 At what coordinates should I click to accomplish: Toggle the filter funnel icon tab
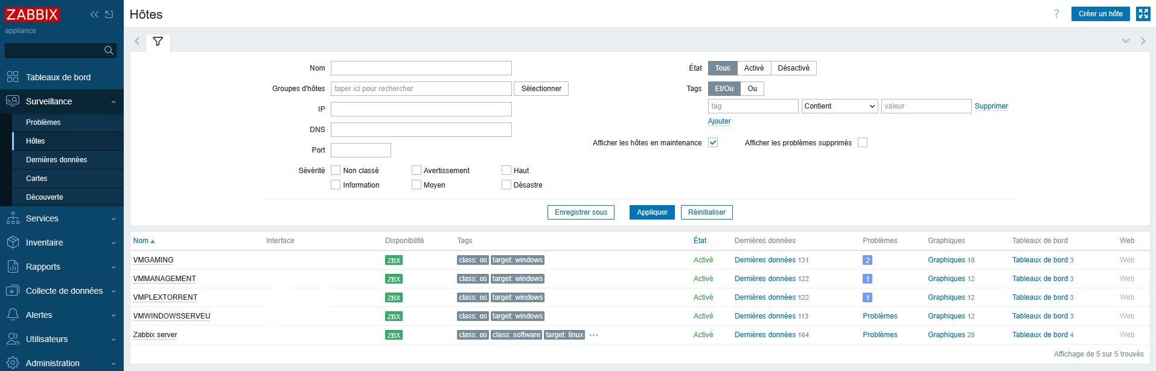(x=158, y=42)
